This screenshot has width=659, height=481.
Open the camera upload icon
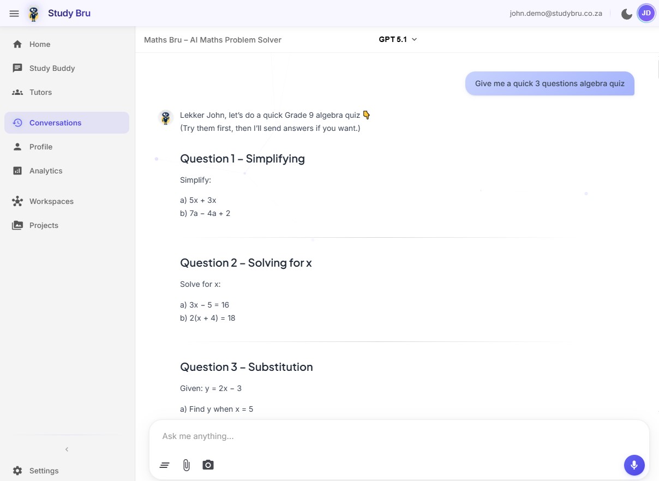coord(208,465)
